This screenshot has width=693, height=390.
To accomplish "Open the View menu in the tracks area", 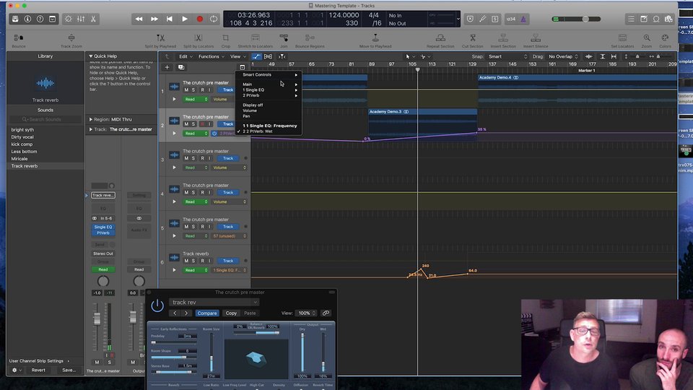I will pyautogui.click(x=237, y=56).
